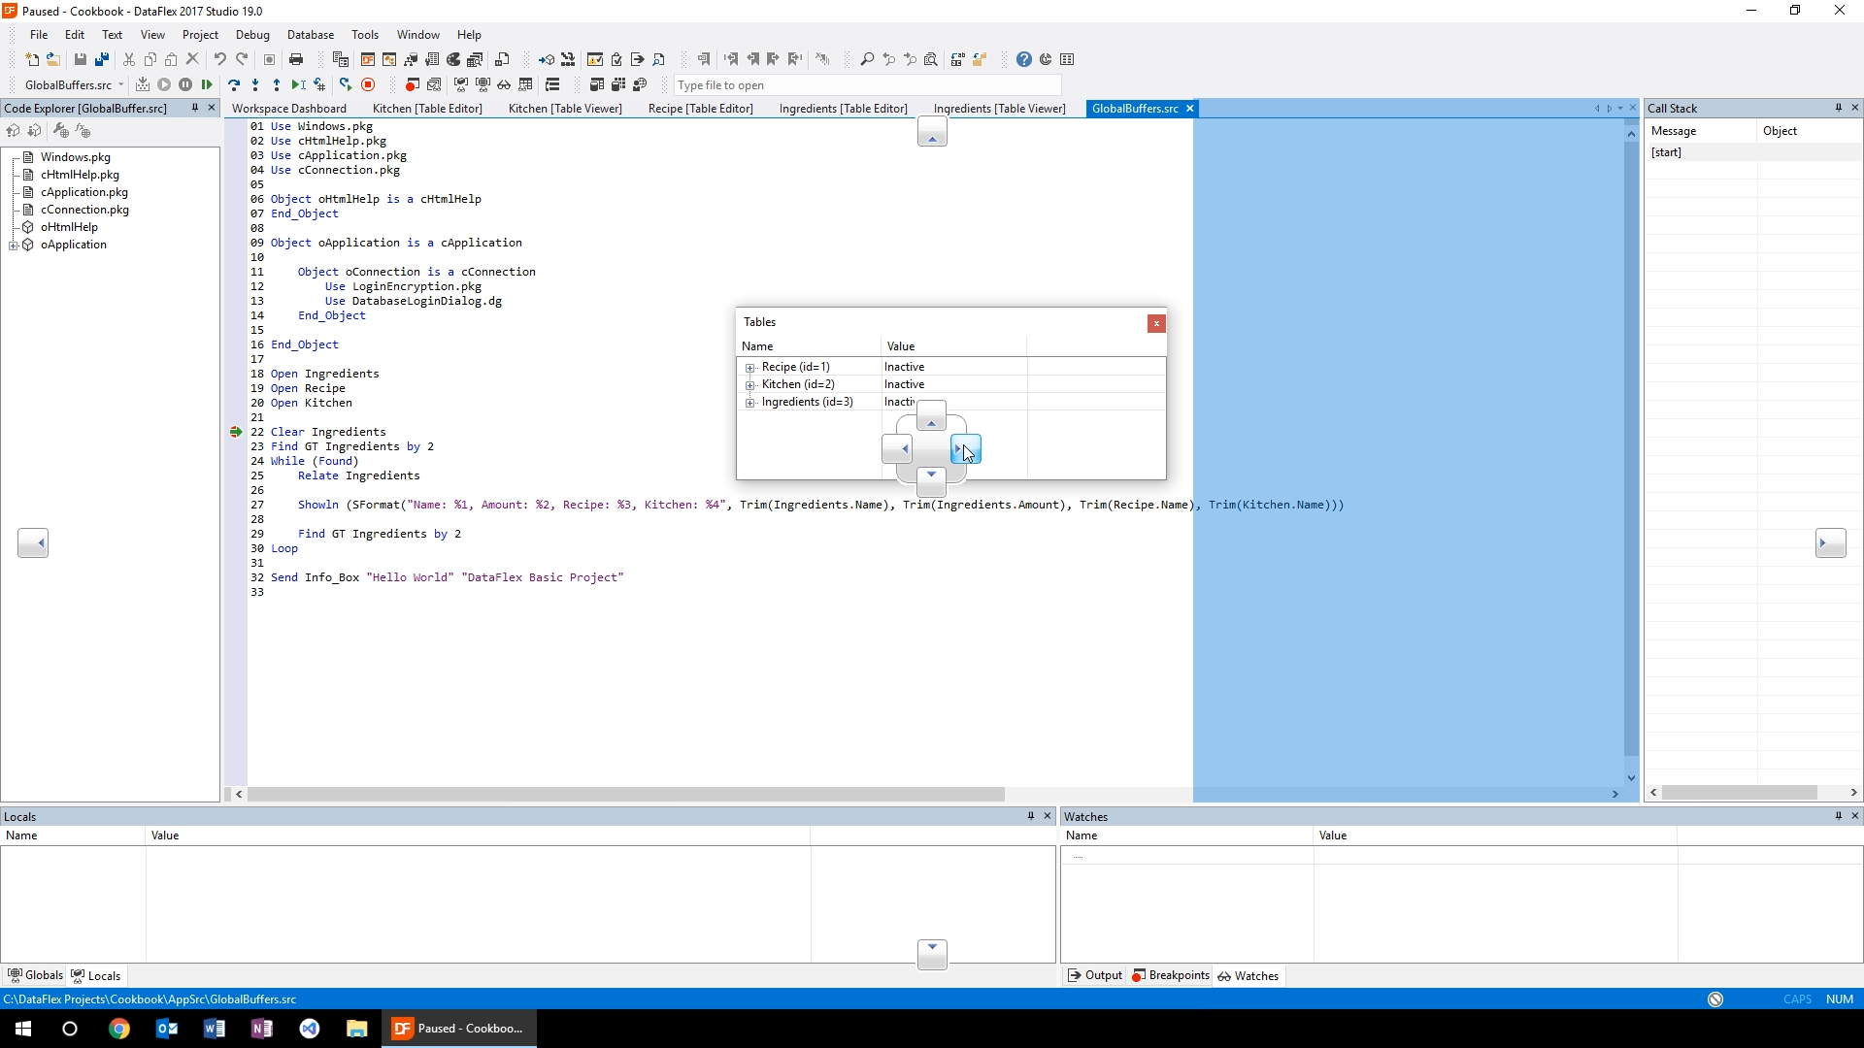
Task: Pin the Call Stack panel
Action: pos(1838,108)
